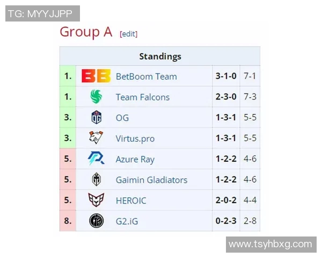Go to Gaimin Gladiators team page
The height and width of the screenshot is (258, 322).
151,180
